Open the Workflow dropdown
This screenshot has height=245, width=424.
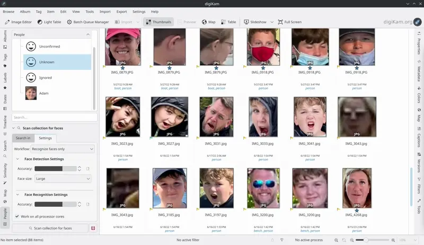point(62,149)
